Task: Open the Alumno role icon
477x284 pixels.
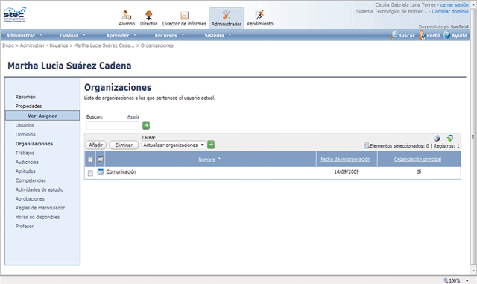Action: coord(127,15)
